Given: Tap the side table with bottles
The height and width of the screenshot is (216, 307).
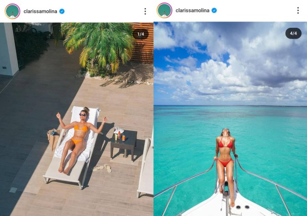Looking at the screenshot, I should coord(124,144).
